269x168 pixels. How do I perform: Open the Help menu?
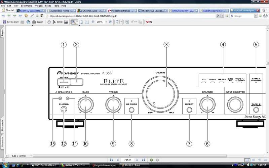pos(64,6)
